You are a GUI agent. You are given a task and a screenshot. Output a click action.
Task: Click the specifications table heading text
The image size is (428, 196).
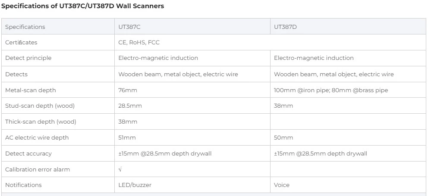(83, 6)
